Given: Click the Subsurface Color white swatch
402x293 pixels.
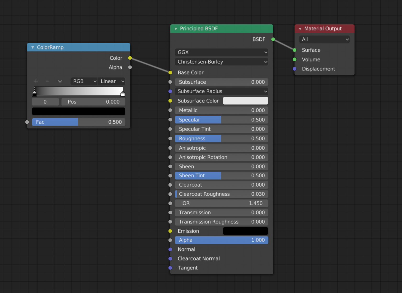Looking at the screenshot, I should [245, 101].
